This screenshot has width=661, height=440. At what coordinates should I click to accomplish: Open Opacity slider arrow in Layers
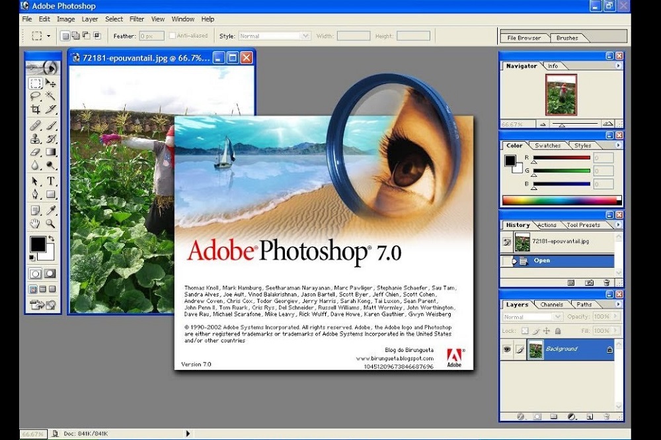pyautogui.click(x=615, y=316)
